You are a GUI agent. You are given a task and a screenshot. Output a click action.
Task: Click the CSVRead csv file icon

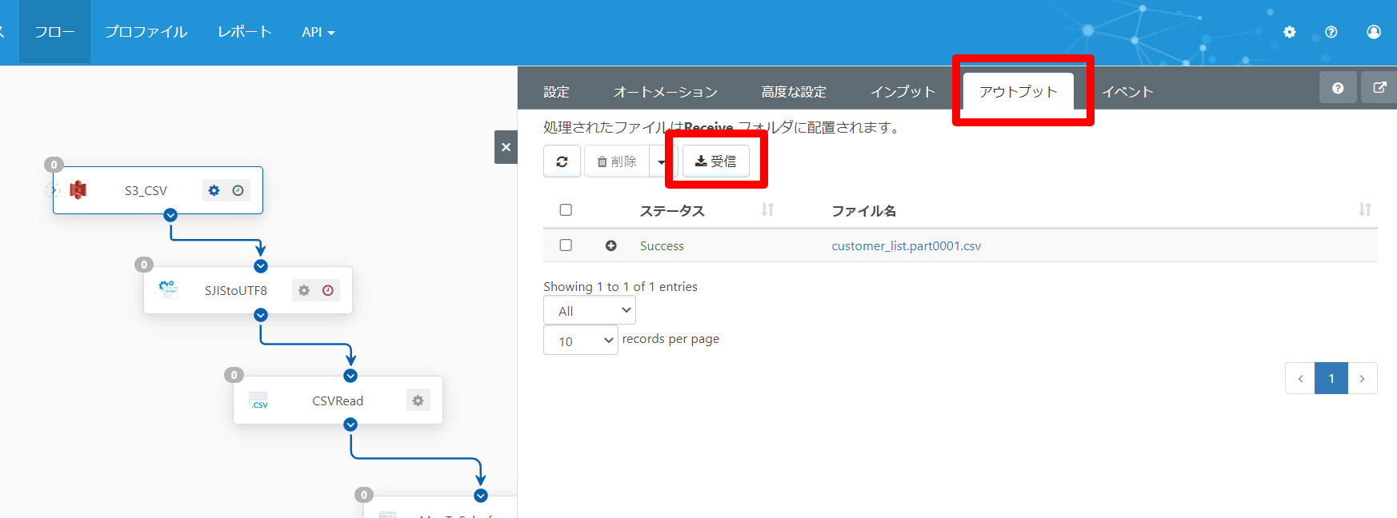click(x=258, y=400)
